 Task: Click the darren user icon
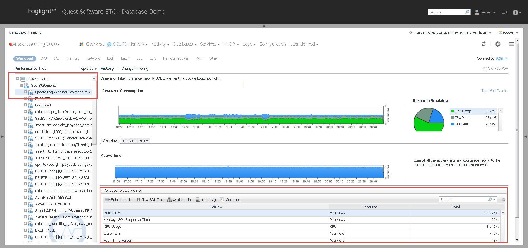point(477,12)
